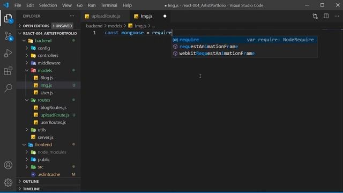Click the variable icon beside the require suggestion
The image size is (343, 193).
[175, 40]
